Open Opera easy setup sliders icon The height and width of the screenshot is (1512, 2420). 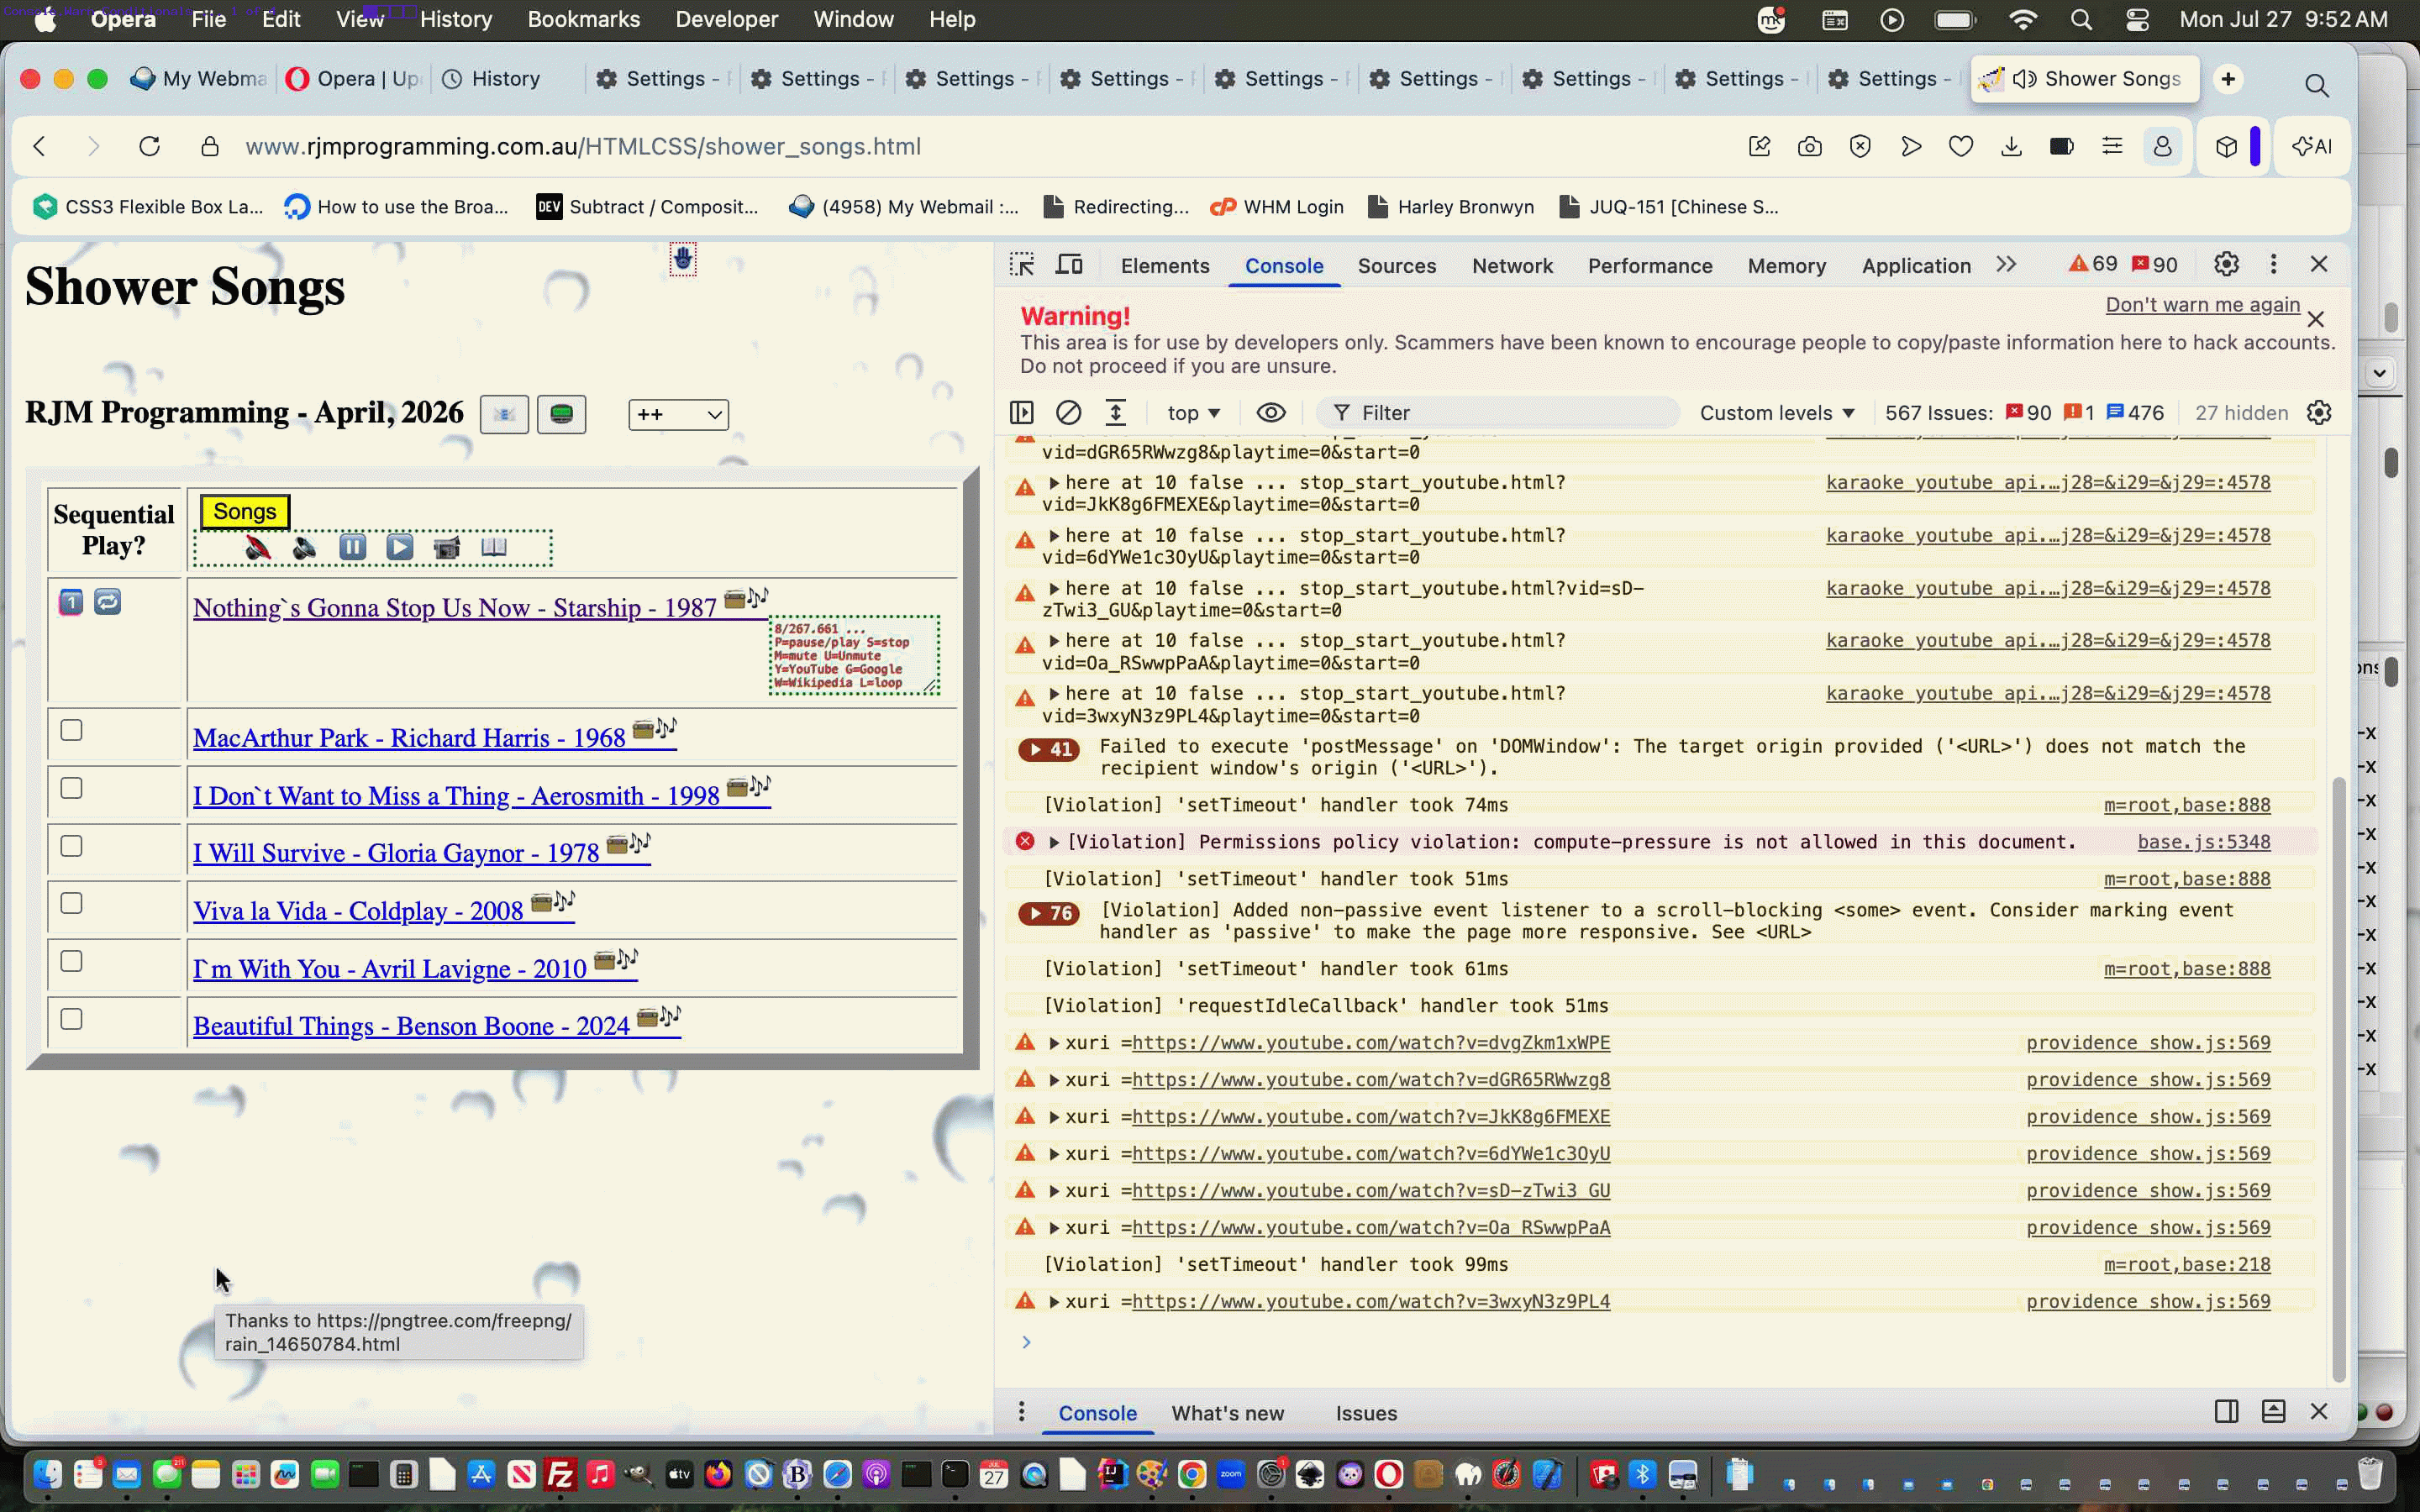pyautogui.click(x=2112, y=147)
